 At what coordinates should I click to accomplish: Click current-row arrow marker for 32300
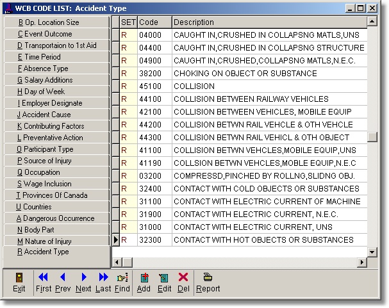116,240
